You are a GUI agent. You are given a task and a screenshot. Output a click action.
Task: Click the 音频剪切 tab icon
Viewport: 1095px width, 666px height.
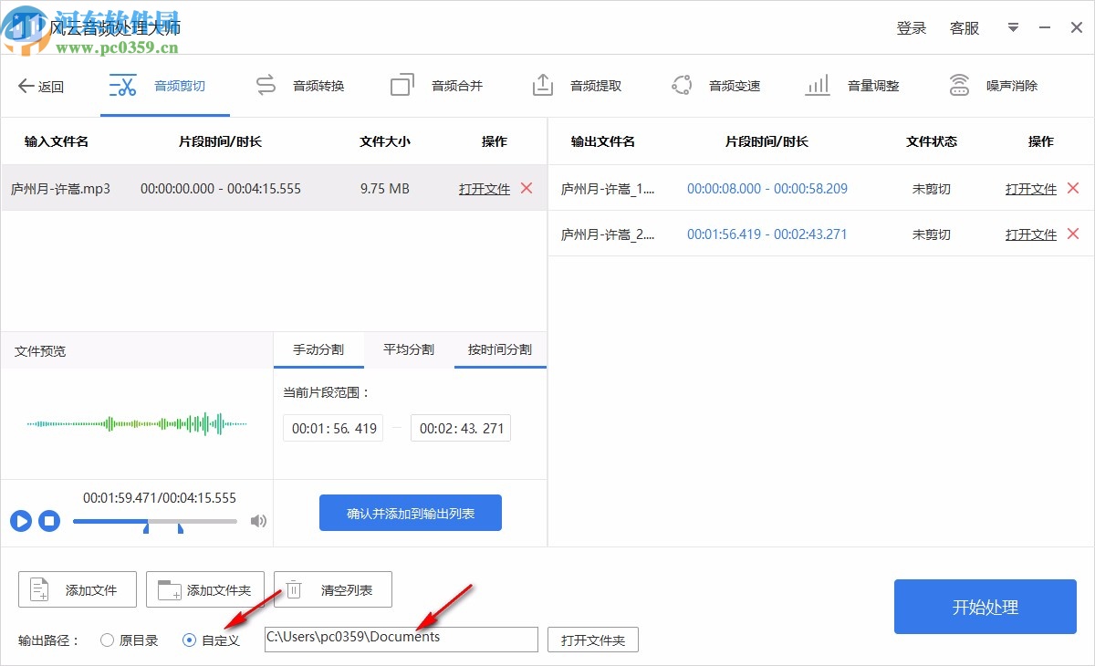tap(124, 84)
